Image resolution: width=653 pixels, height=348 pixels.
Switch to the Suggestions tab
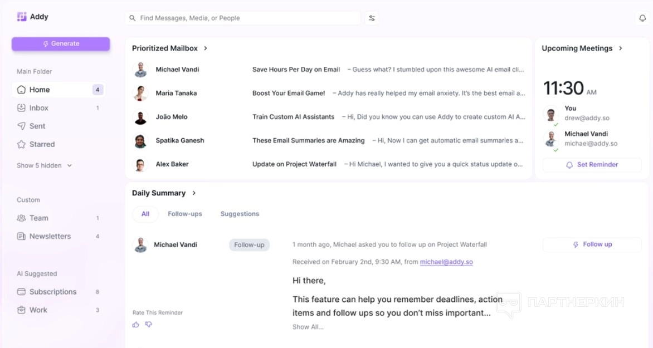click(x=240, y=214)
